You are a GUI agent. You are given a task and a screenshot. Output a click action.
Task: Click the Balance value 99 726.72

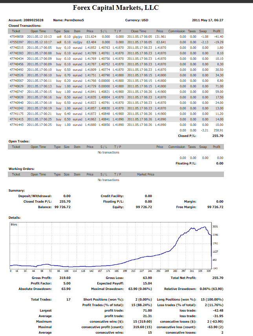tap(62, 207)
